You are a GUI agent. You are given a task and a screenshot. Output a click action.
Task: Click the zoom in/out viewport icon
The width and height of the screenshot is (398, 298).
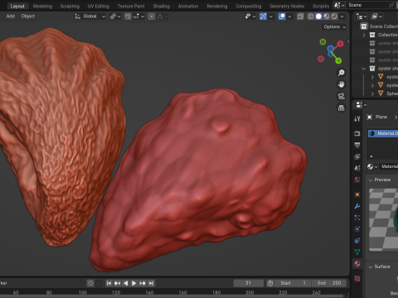[342, 73]
